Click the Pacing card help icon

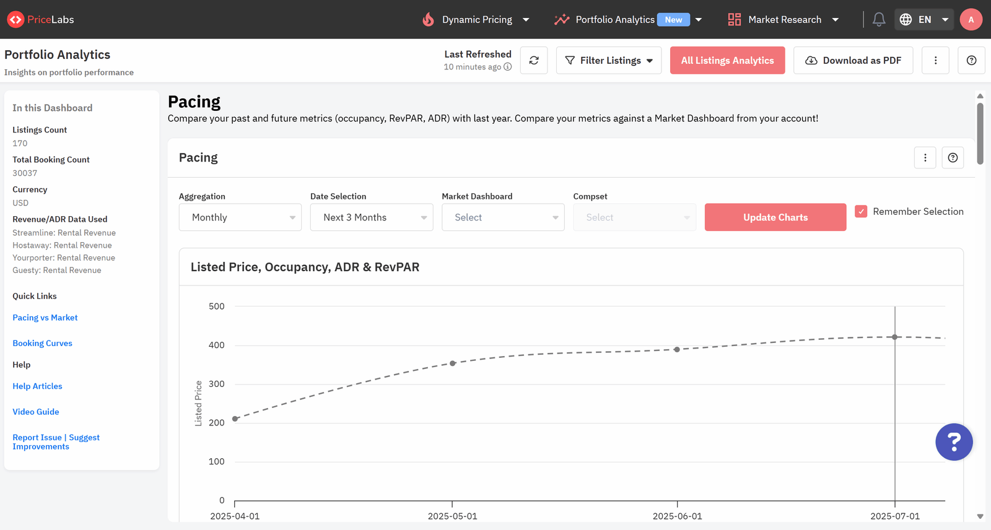[953, 158]
